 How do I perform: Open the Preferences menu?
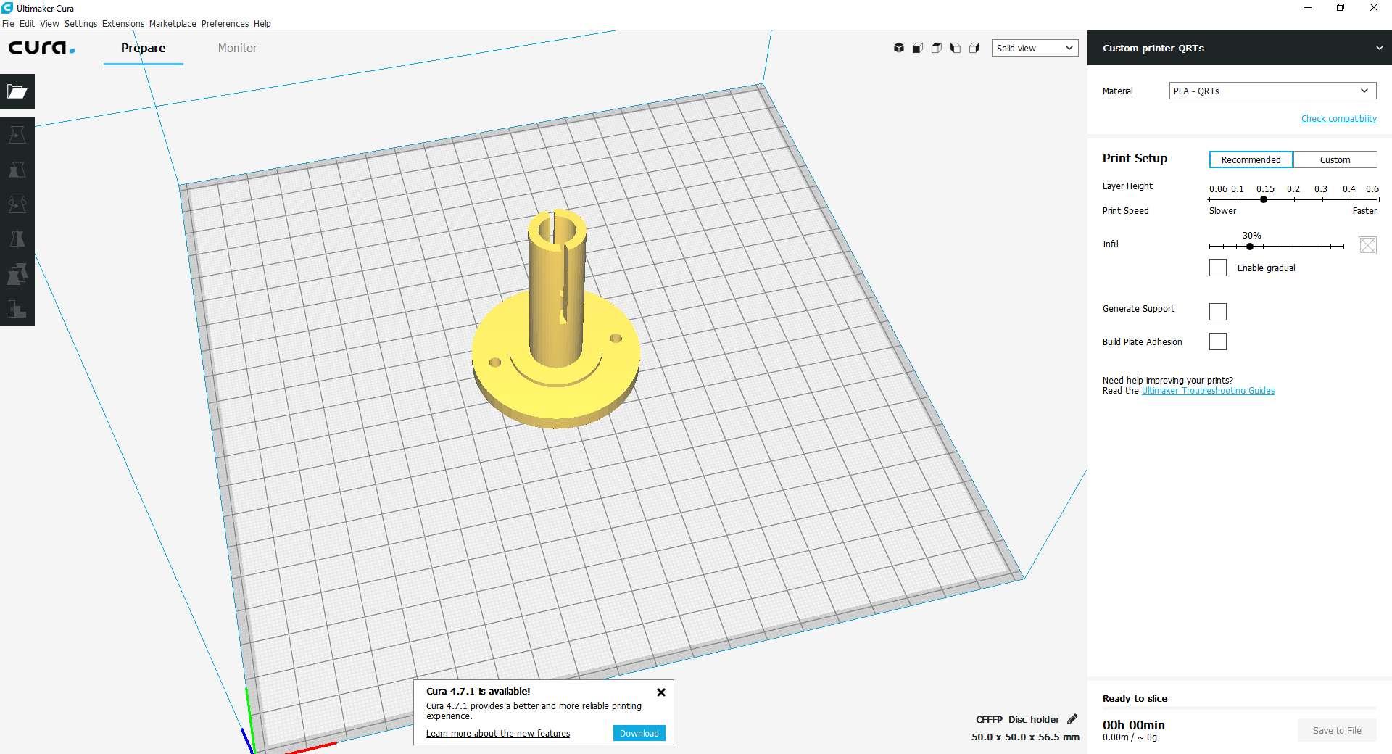[225, 23]
